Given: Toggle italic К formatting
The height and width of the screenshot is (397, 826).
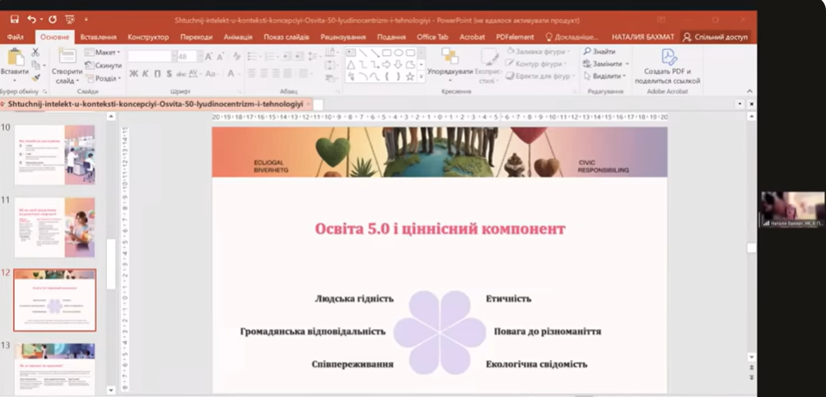Looking at the screenshot, I should [145, 74].
